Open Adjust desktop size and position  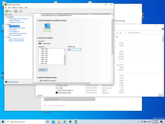tap(18, 33)
